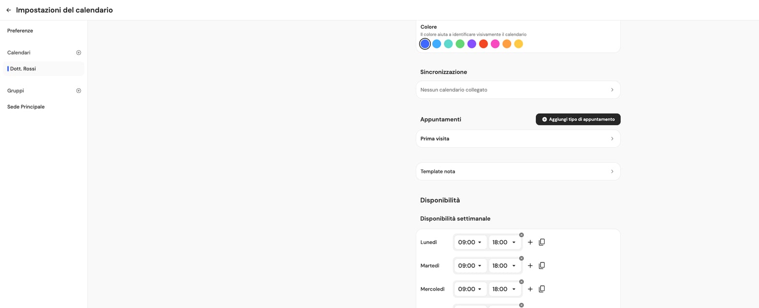
Task: Open the Prima visita appointment type
Action: point(518,139)
